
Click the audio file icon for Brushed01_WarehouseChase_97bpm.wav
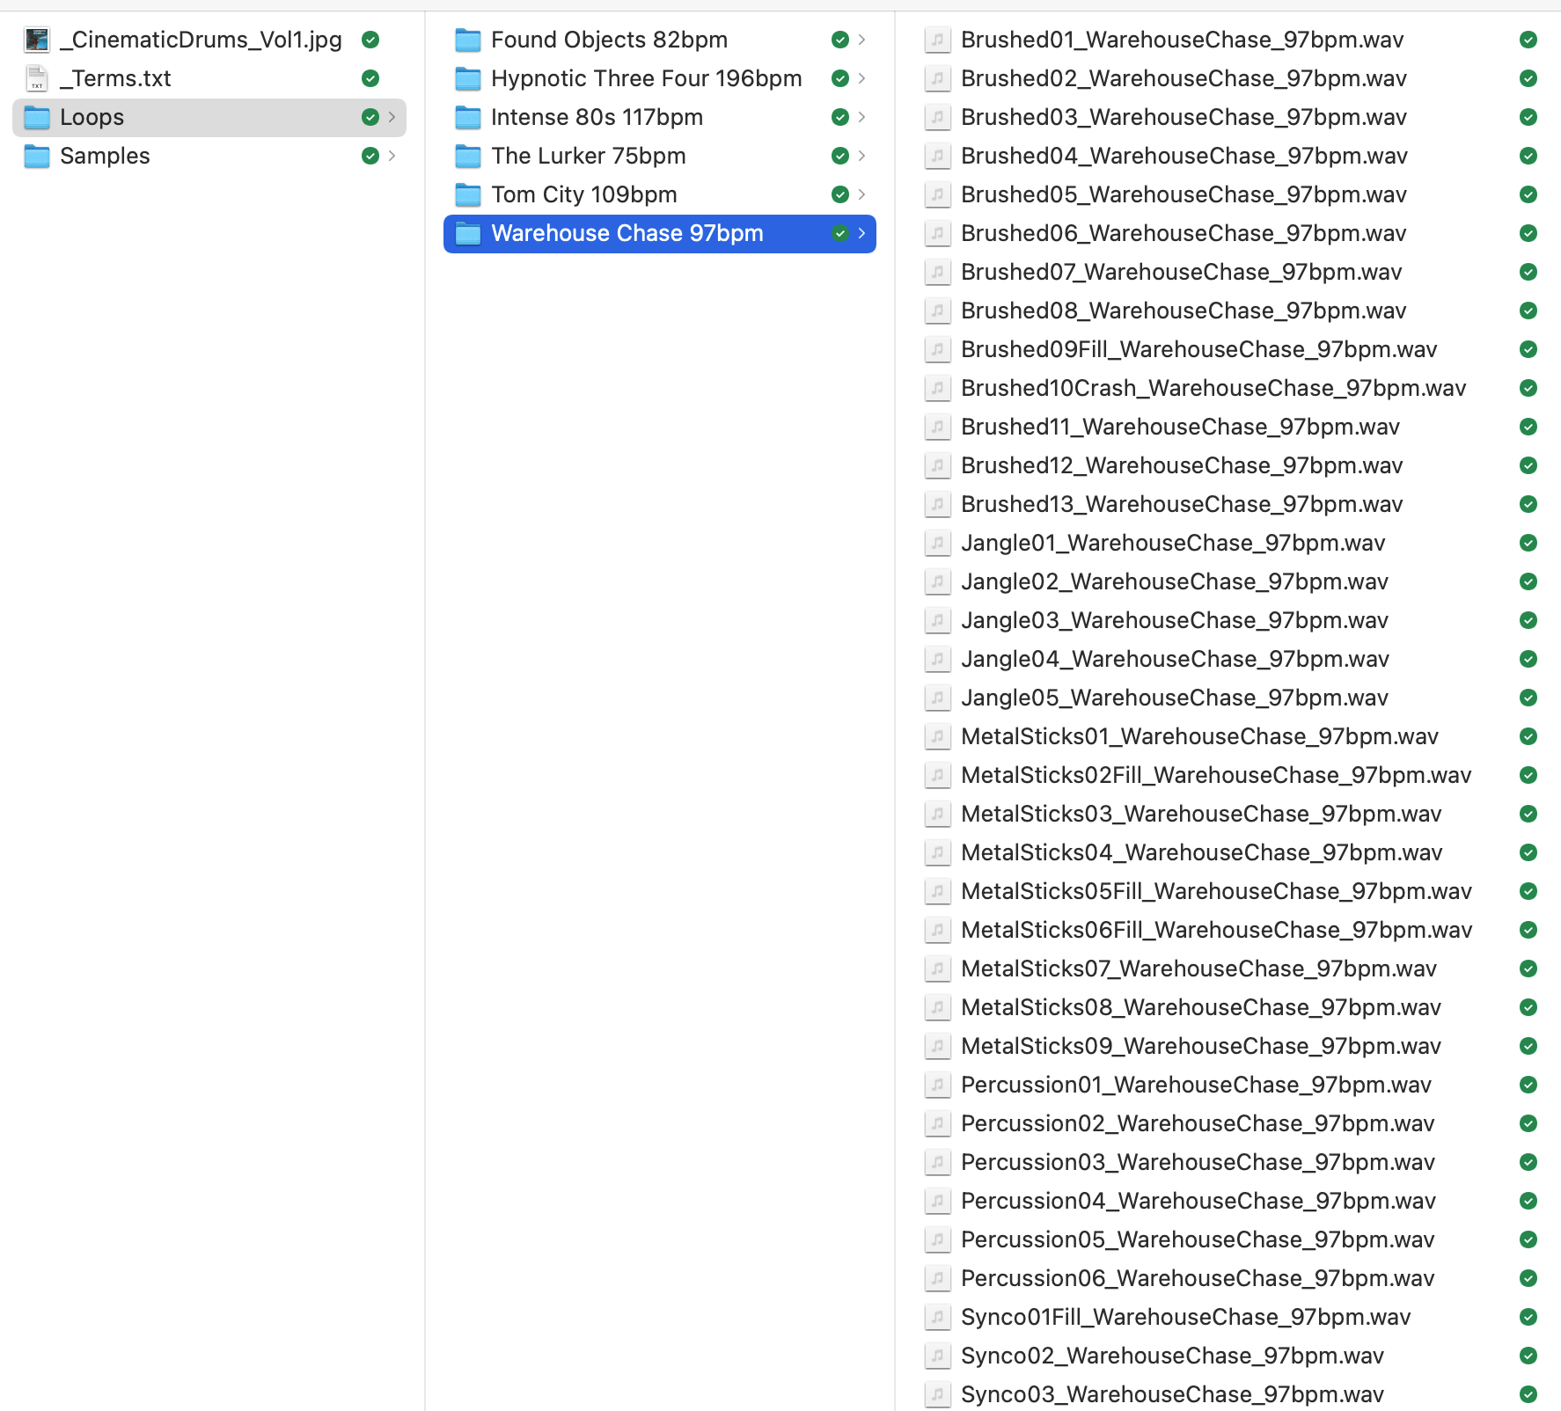point(937,40)
